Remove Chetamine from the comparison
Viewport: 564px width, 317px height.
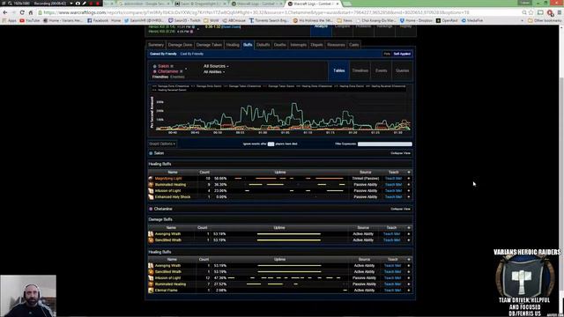click(x=182, y=71)
